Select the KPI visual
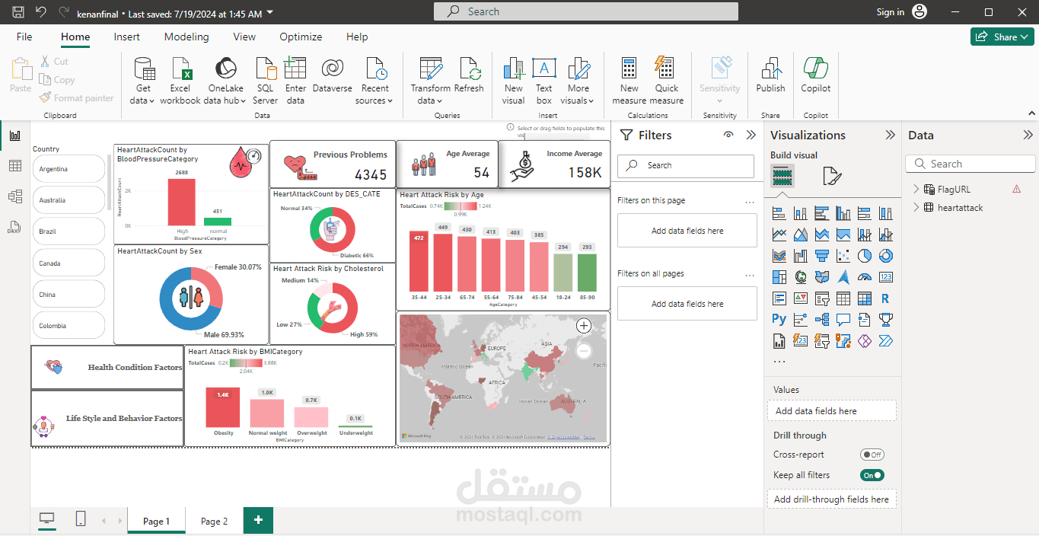Image resolution: width=1039 pixels, height=536 pixels. pos(800,298)
